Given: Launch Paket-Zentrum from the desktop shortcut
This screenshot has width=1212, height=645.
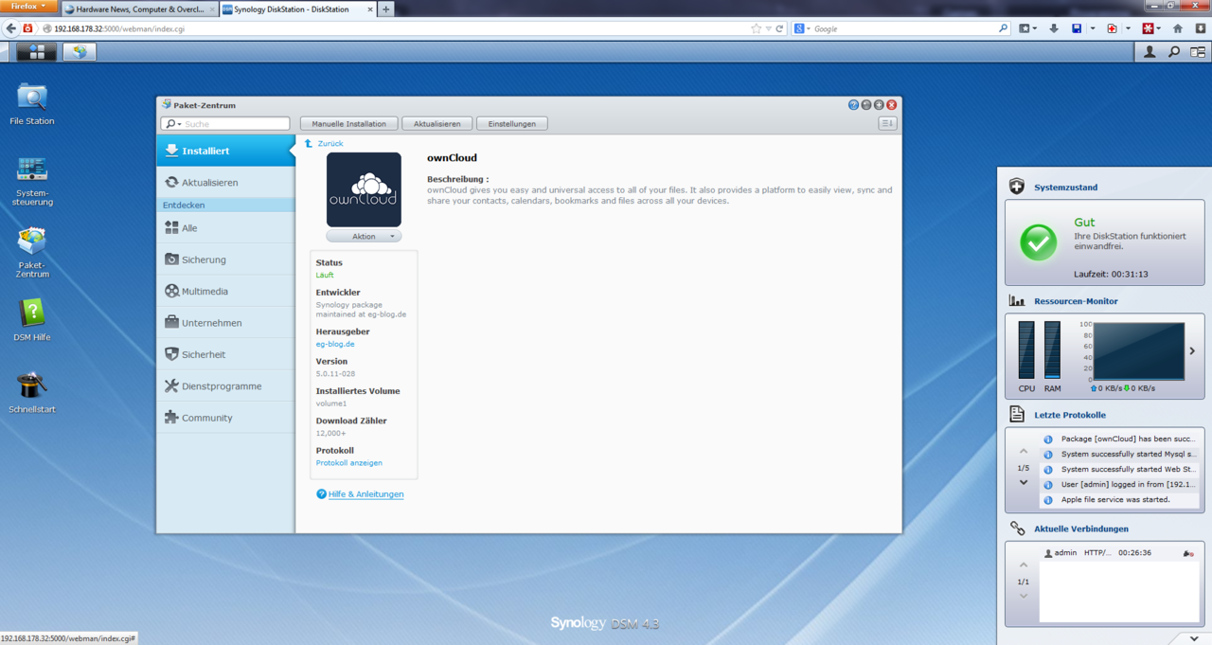Looking at the screenshot, I should (32, 253).
